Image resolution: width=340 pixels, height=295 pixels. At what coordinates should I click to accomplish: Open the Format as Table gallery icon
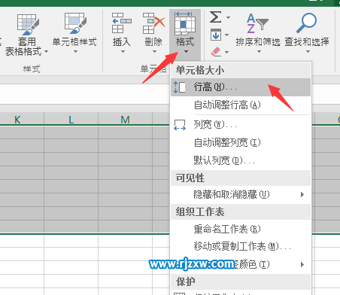(28, 24)
